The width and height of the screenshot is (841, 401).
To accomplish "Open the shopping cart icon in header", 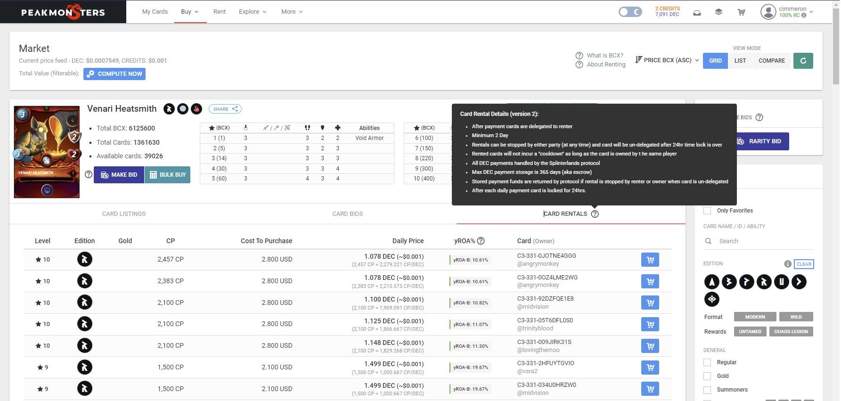I will tap(741, 12).
